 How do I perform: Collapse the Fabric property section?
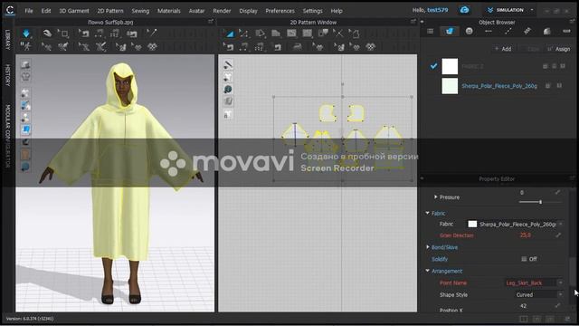pos(428,214)
